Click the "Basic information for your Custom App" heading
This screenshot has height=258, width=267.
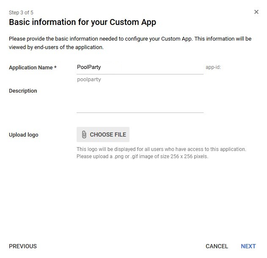[x=83, y=22]
